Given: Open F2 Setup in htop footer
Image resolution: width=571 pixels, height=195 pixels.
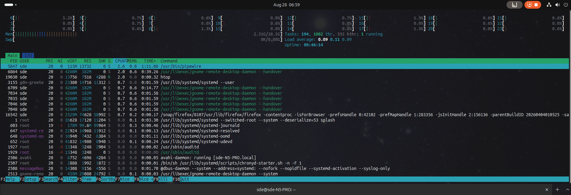Looking at the screenshot, I should pos(28,179).
